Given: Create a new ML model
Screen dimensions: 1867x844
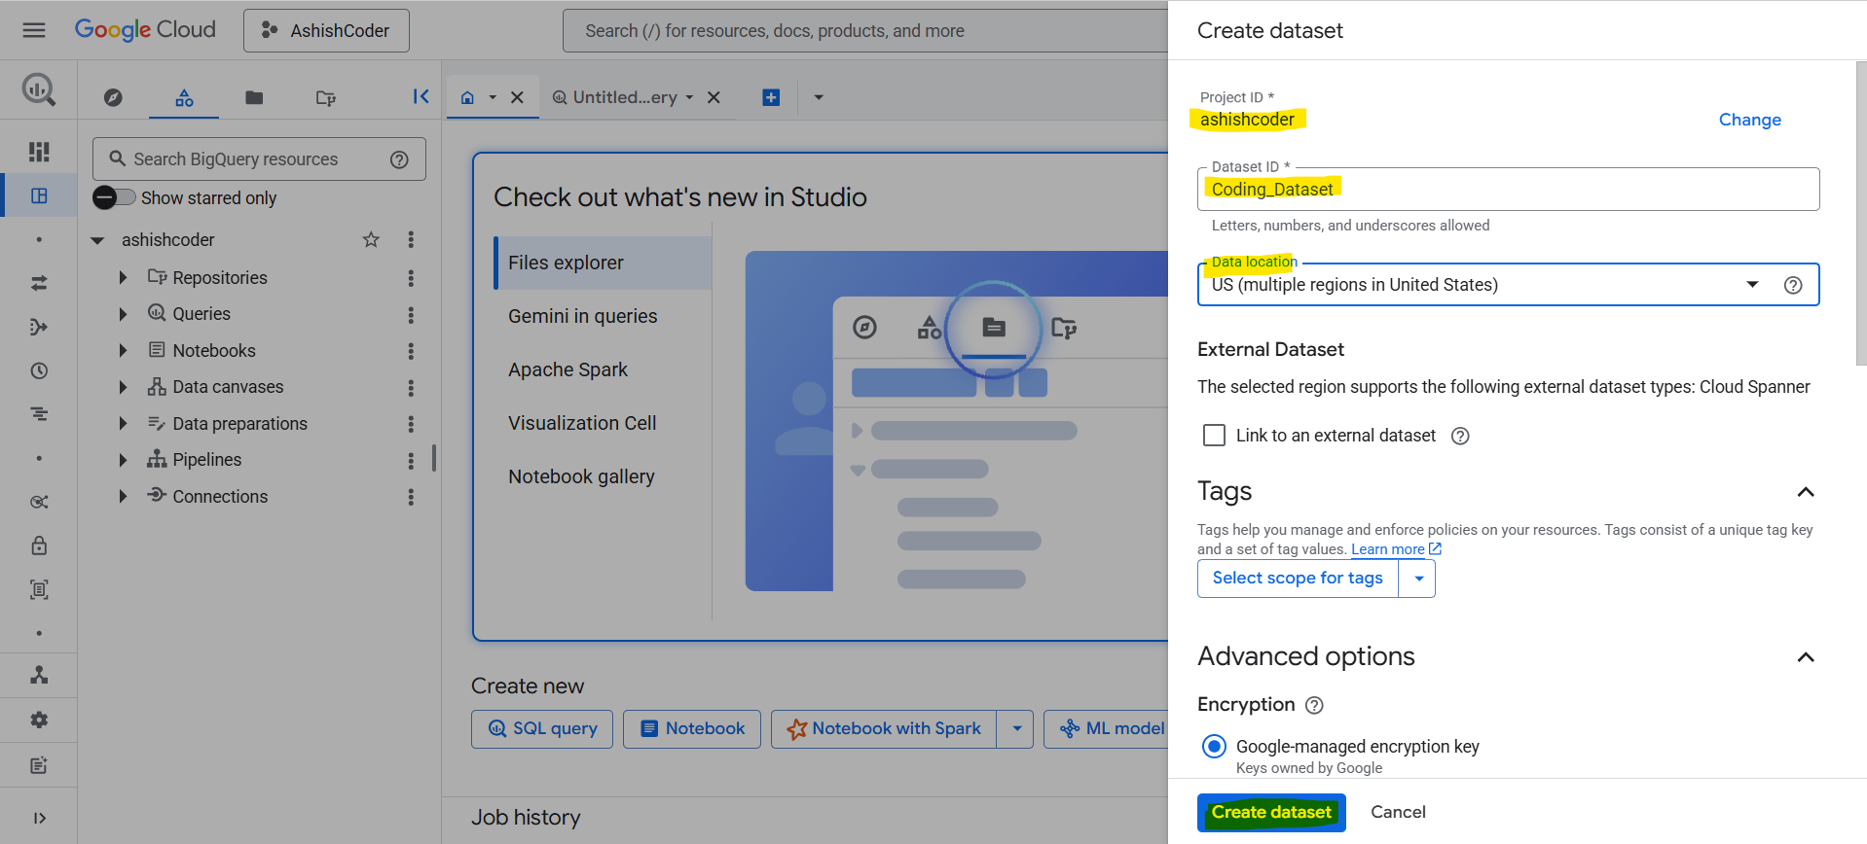Looking at the screenshot, I should click(x=1107, y=729).
